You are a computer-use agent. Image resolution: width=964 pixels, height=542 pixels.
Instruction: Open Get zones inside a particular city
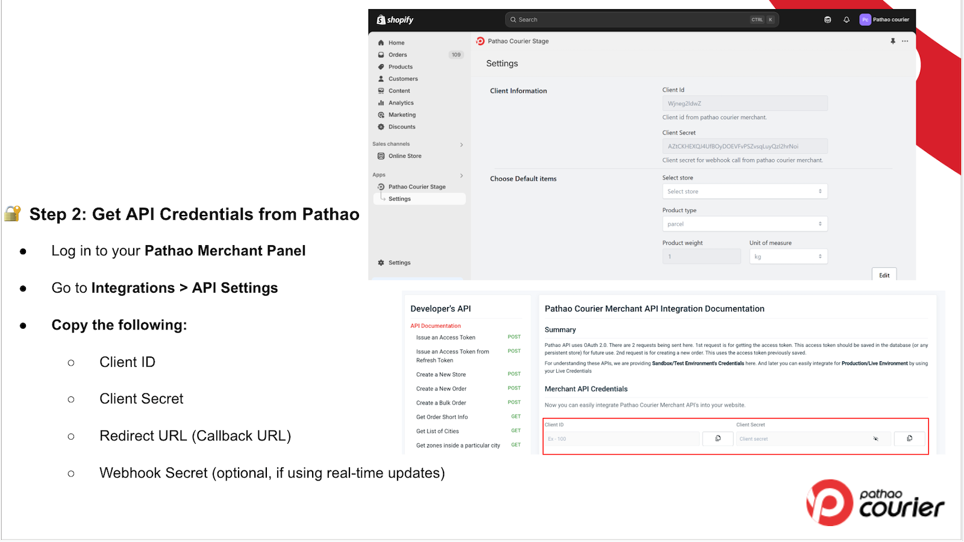(x=458, y=446)
